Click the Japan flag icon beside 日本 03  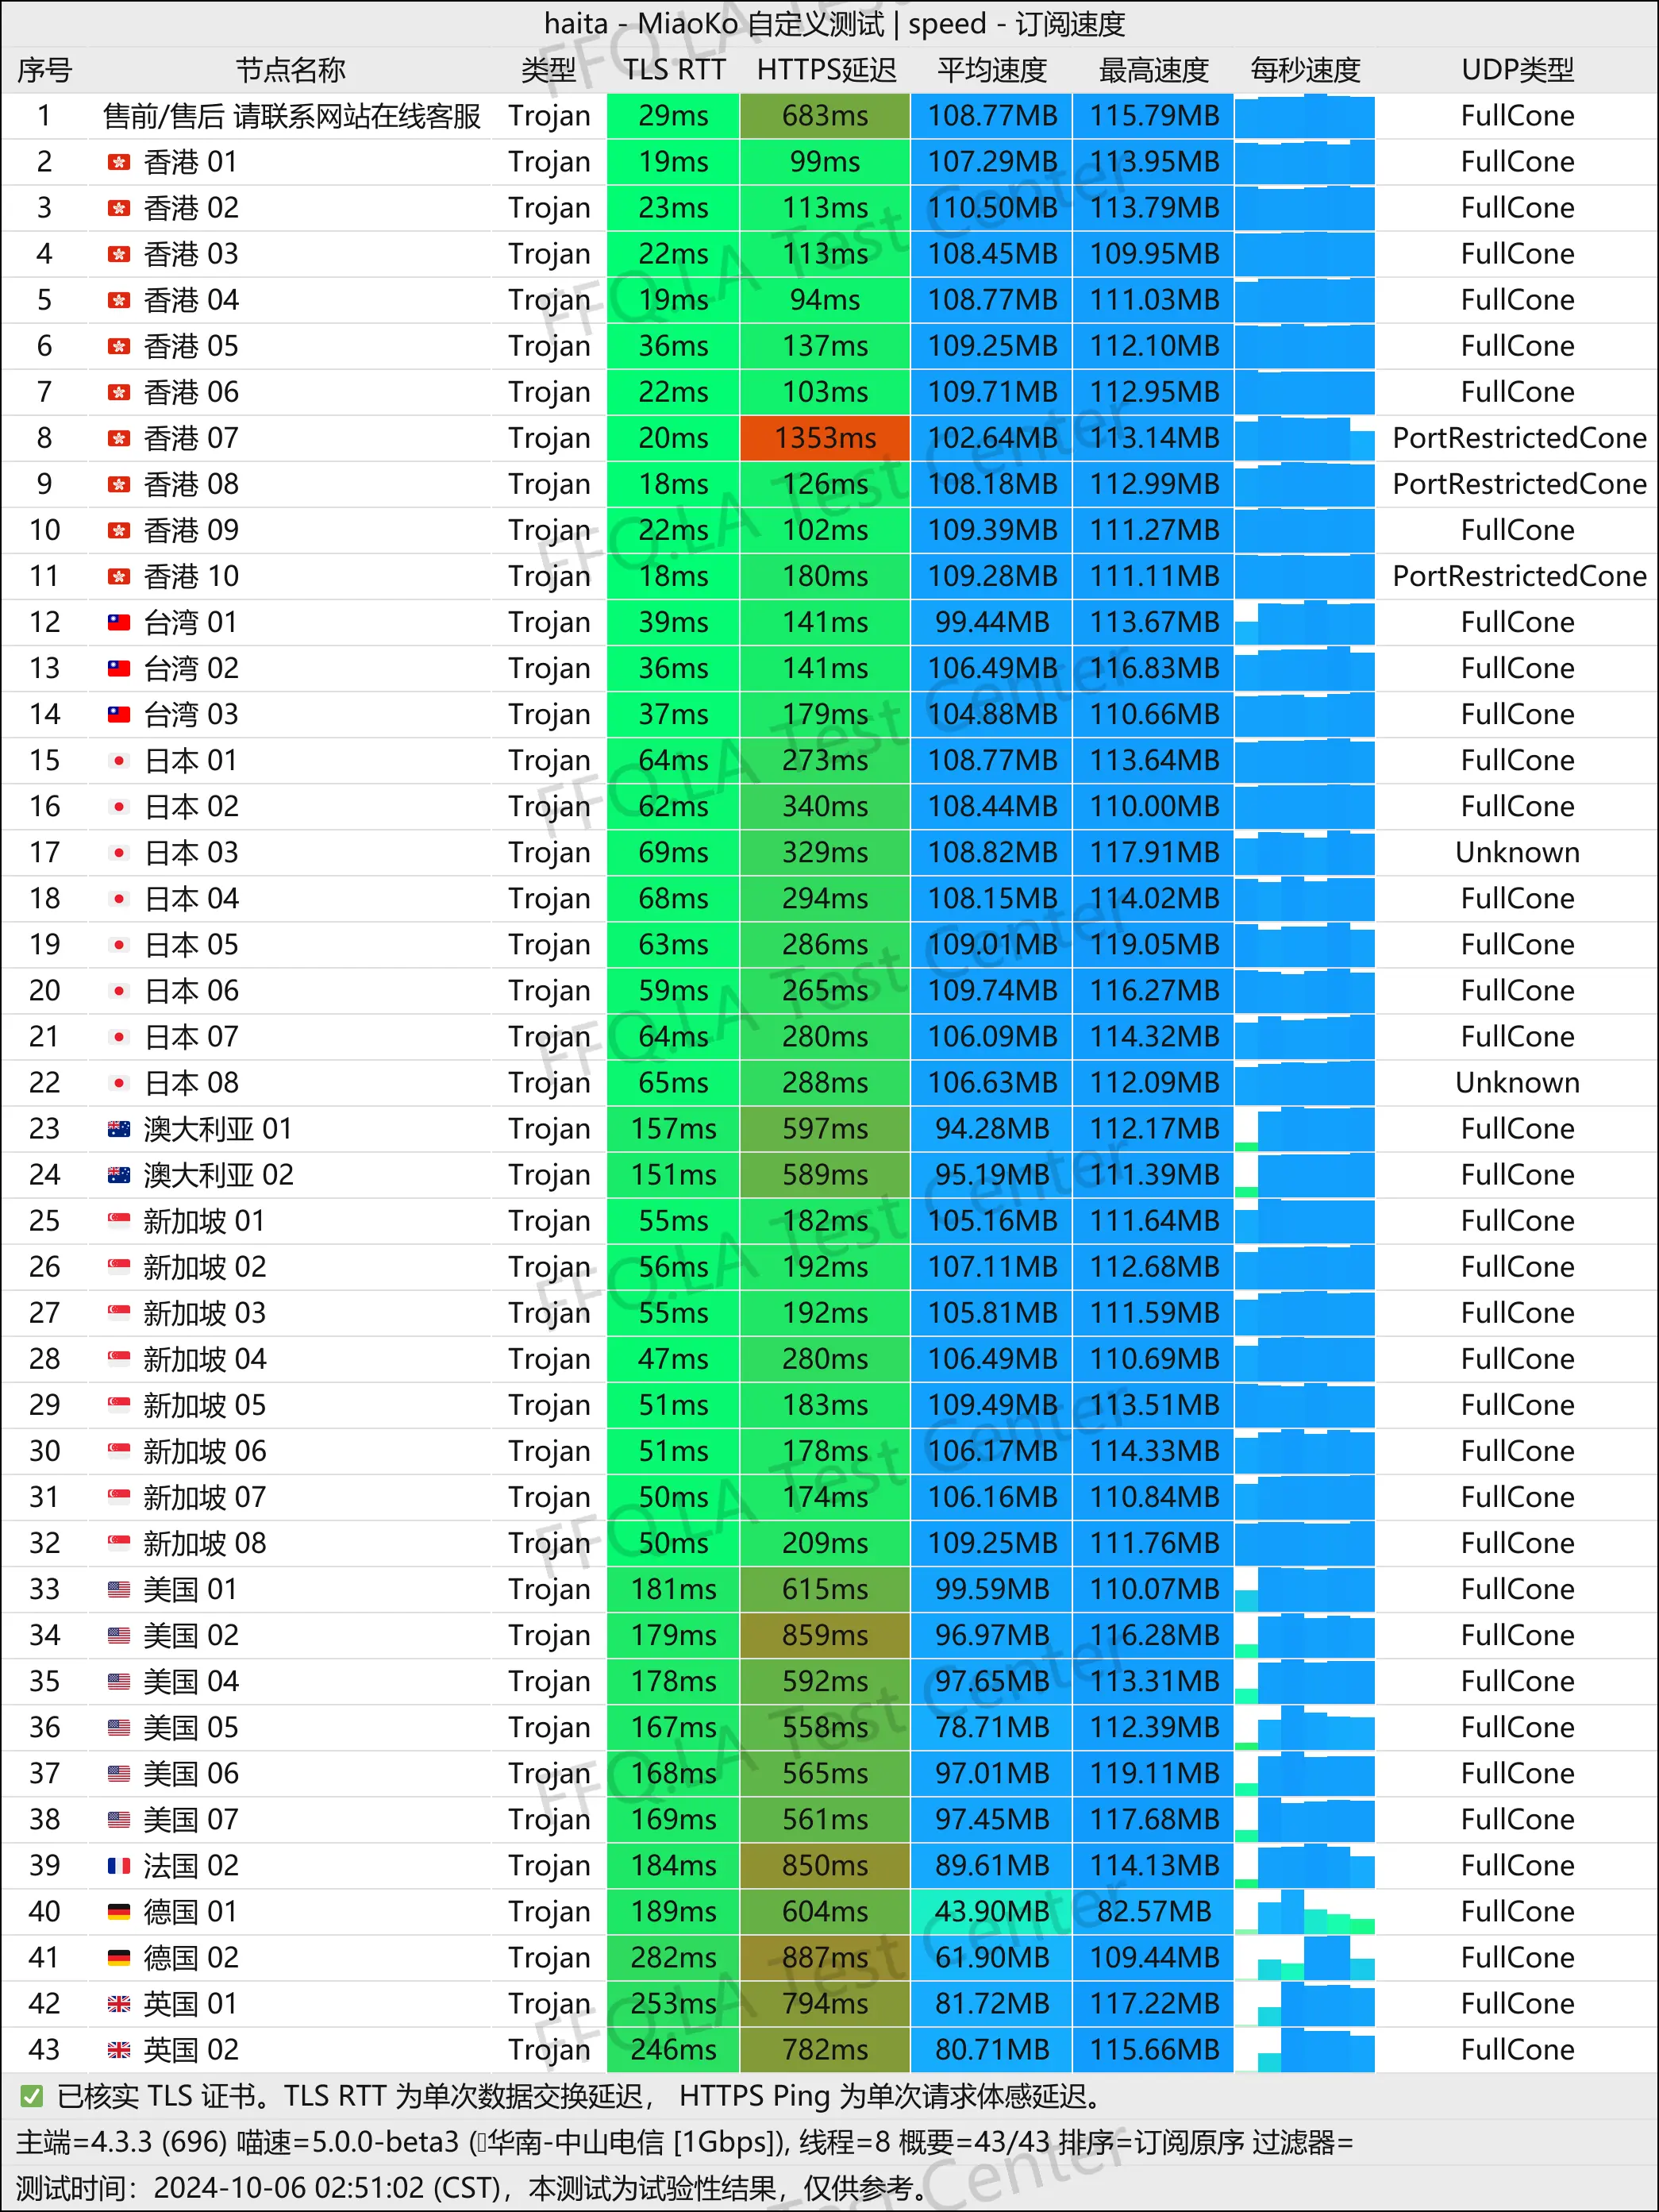coord(119,852)
